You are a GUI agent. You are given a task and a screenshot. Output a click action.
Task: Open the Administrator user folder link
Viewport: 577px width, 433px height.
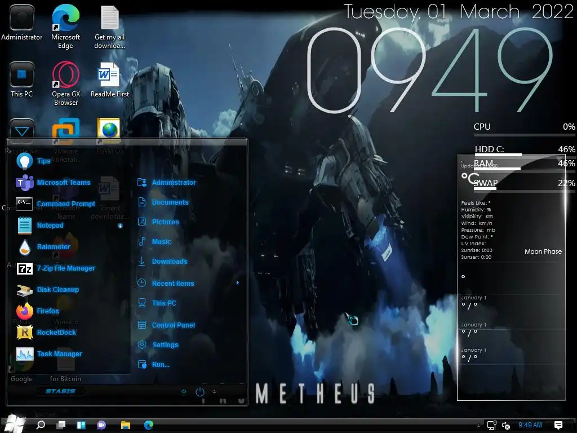[x=167, y=183]
